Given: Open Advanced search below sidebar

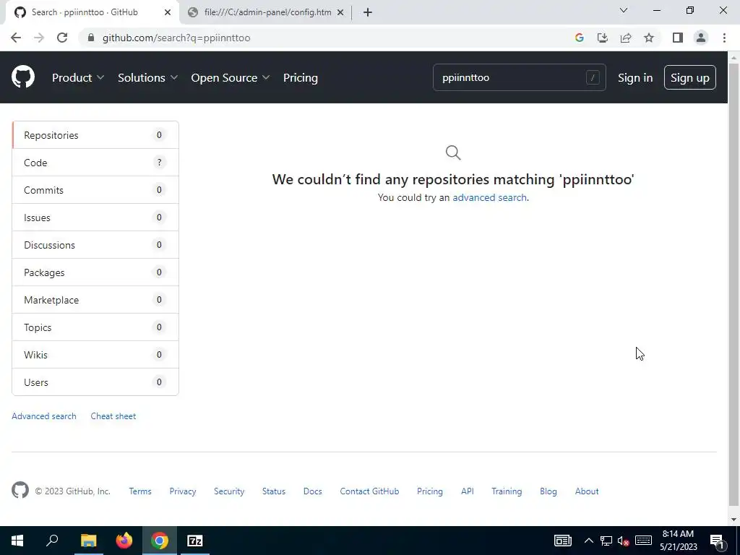Looking at the screenshot, I should pos(44,416).
